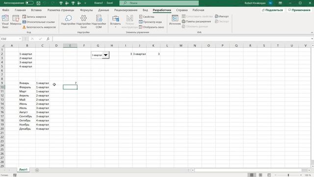Click the search box in title bar

[x=159, y=3]
